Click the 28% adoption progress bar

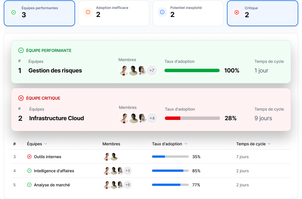pyautogui.click(x=192, y=118)
